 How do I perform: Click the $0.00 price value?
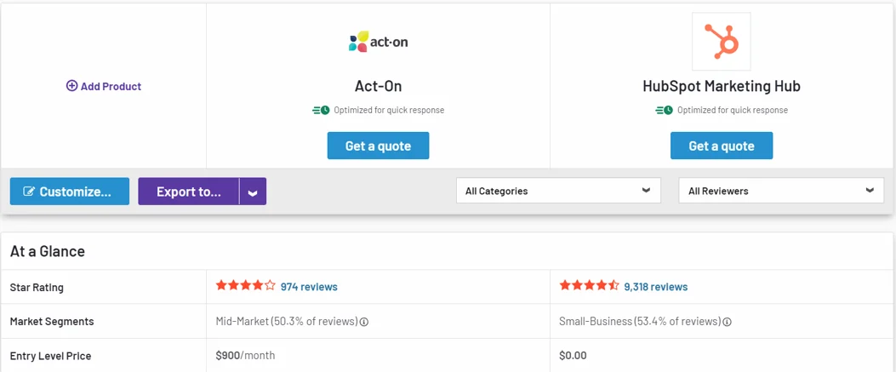pos(573,356)
